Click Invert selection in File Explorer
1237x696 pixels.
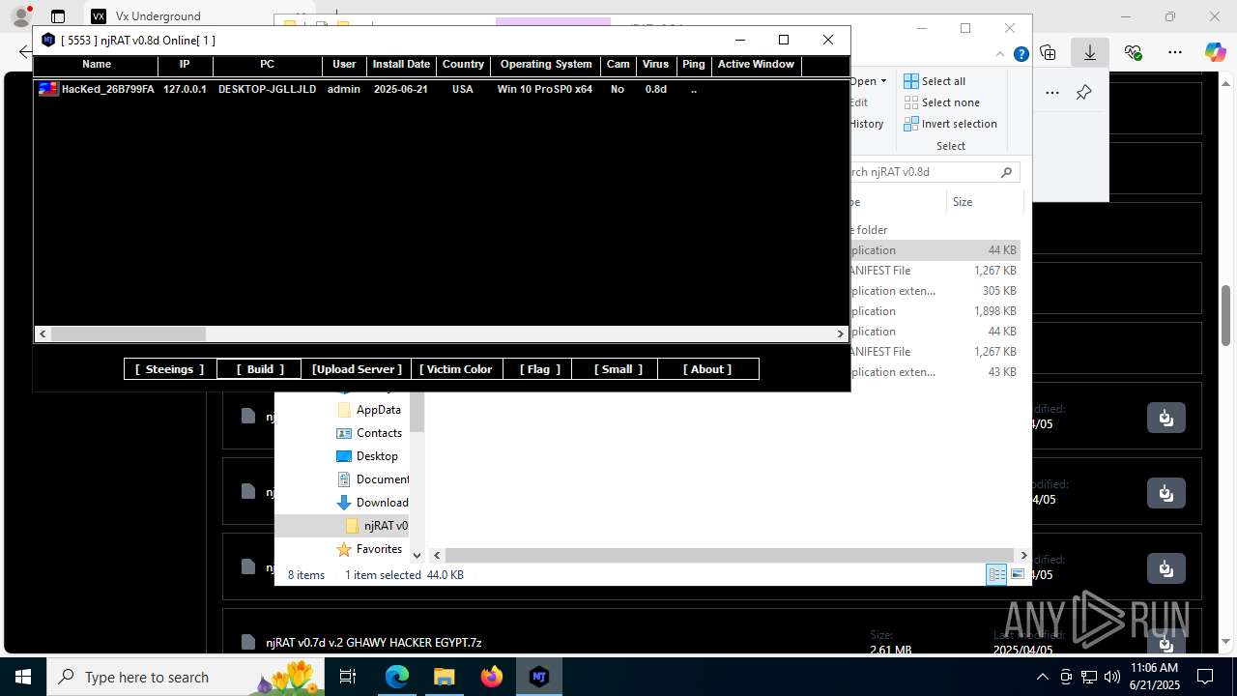[951, 124]
